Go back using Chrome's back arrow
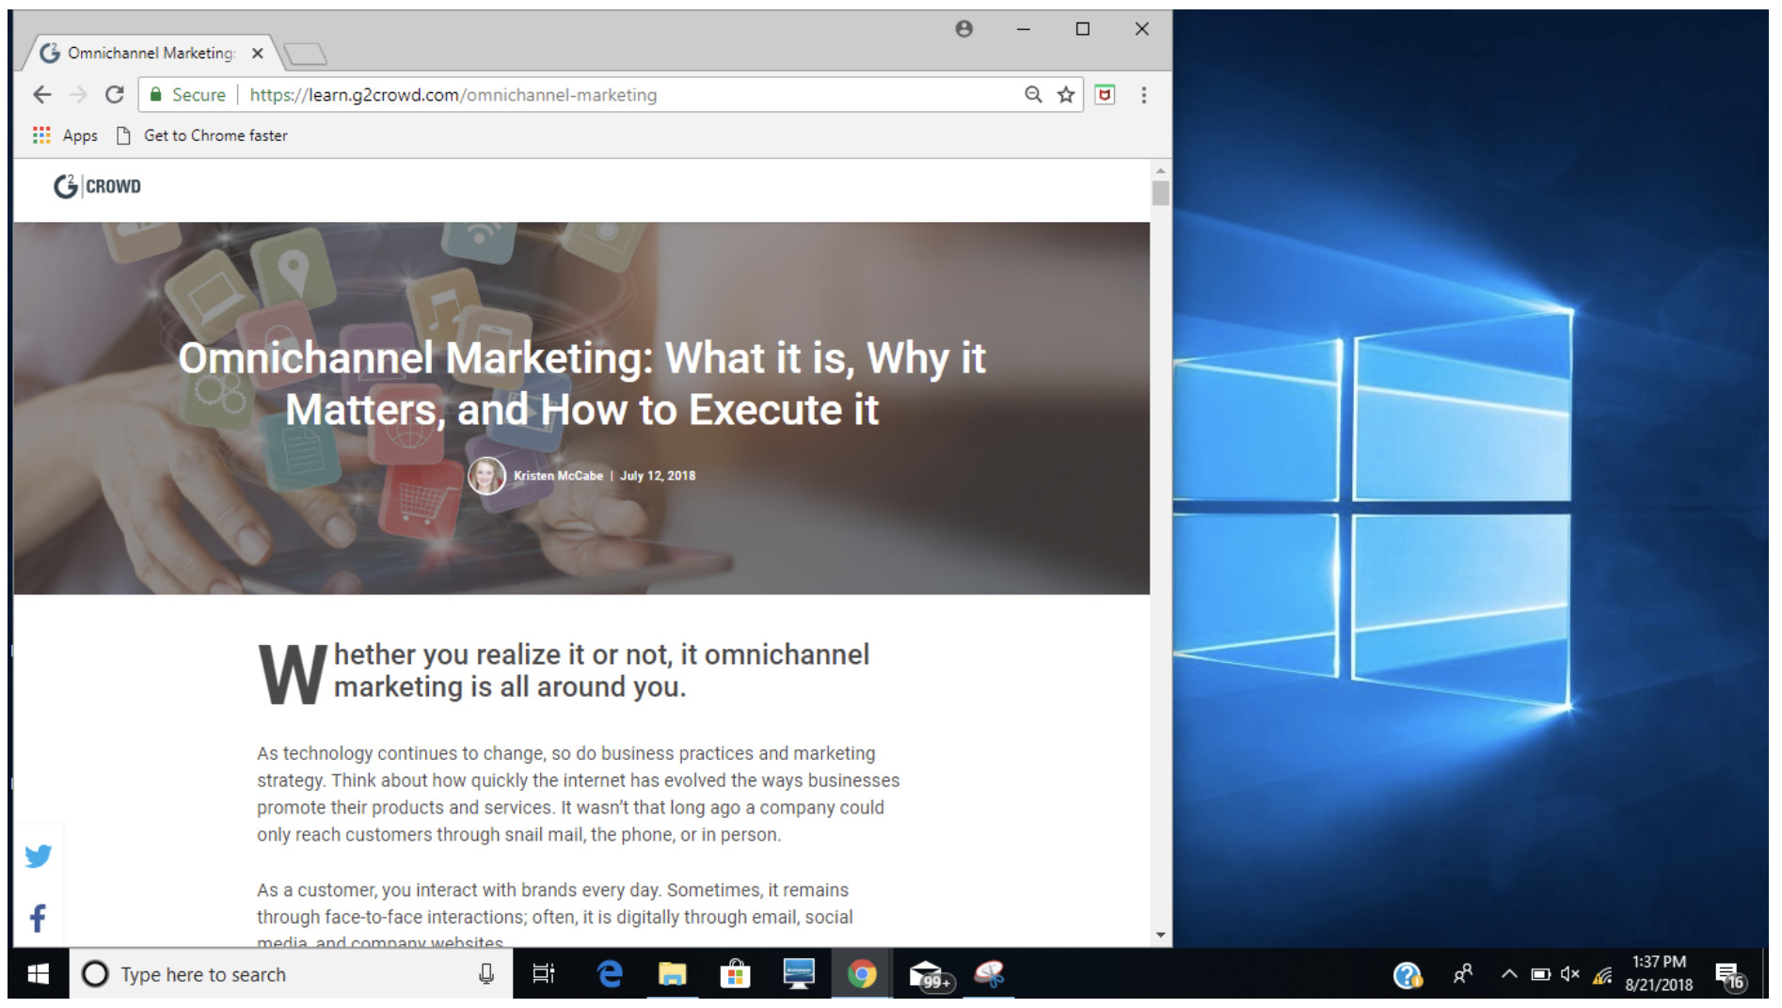 41,95
